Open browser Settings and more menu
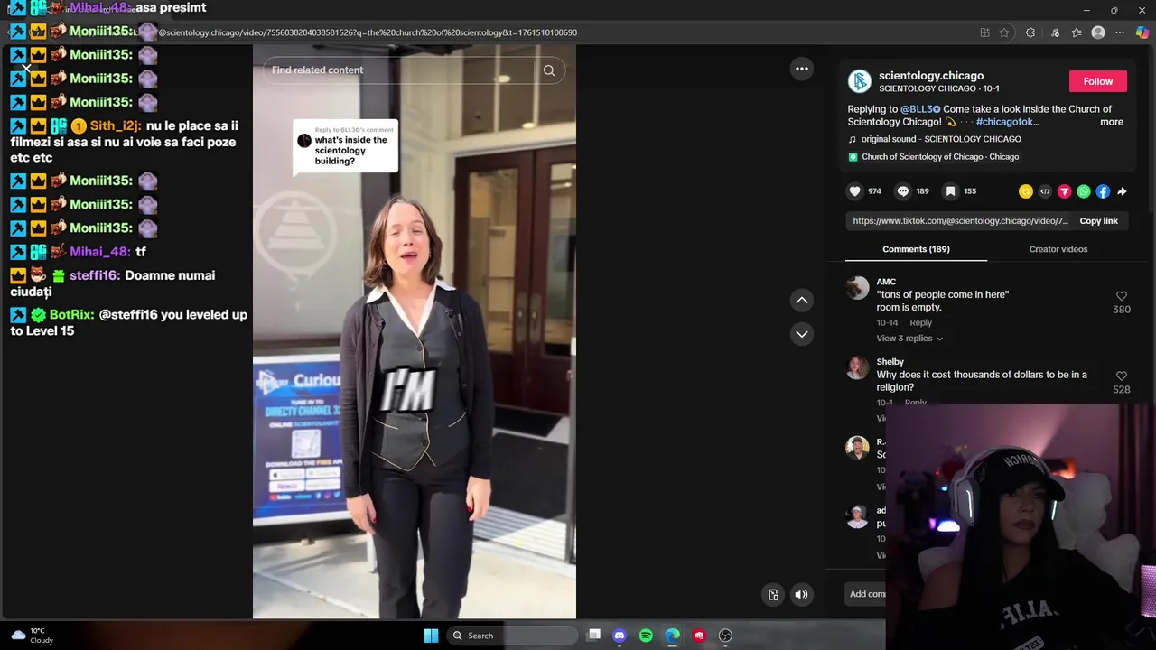Image resolution: width=1156 pixels, height=650 pixels. (1120, 32)
